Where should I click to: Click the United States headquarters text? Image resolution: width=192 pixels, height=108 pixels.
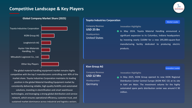tap(95, 38)
